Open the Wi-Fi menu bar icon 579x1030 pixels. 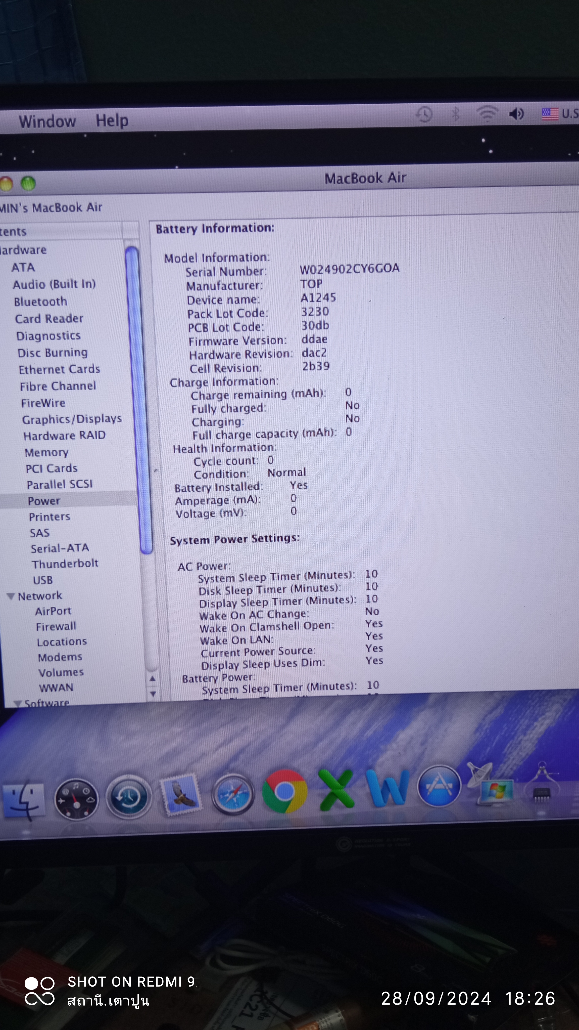point(487,114)
